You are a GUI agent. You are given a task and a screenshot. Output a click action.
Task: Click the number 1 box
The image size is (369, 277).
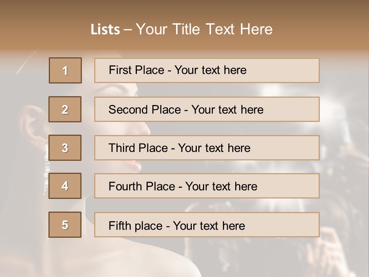65,70
